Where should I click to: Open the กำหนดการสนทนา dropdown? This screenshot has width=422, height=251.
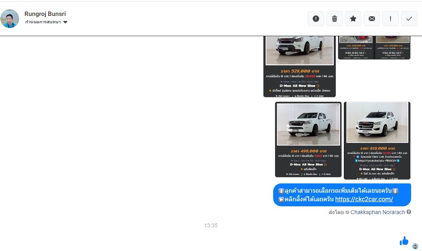click(x=43, y=22)
